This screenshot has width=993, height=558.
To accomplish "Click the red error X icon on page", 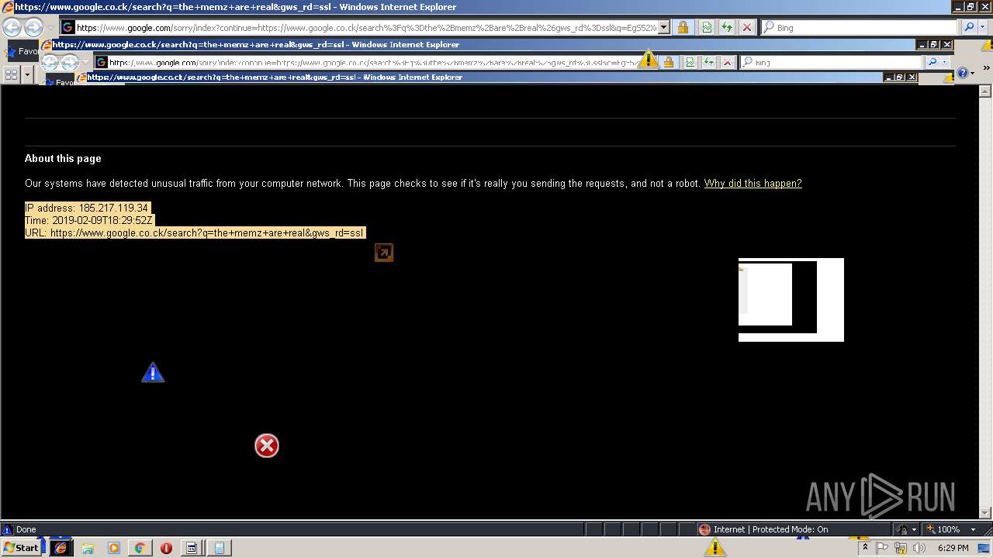I will [267, 446].
